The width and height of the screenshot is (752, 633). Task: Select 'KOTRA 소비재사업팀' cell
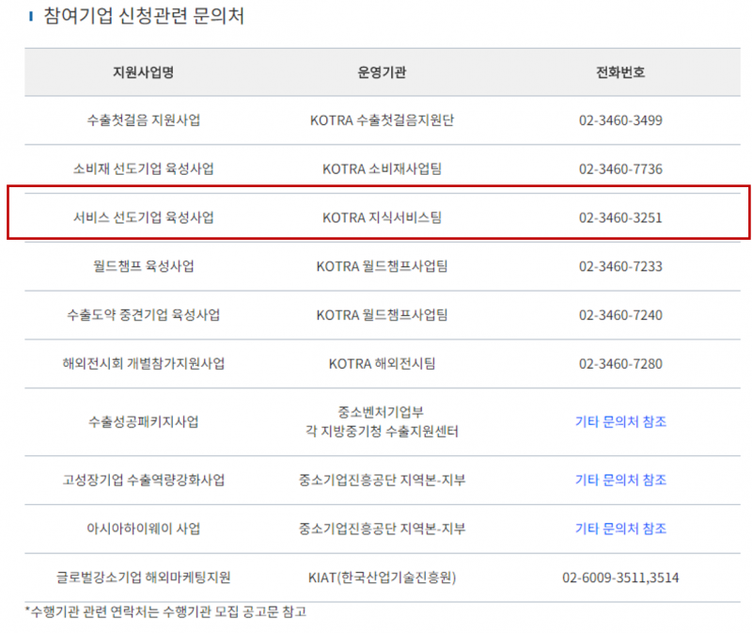pos(382,169)
